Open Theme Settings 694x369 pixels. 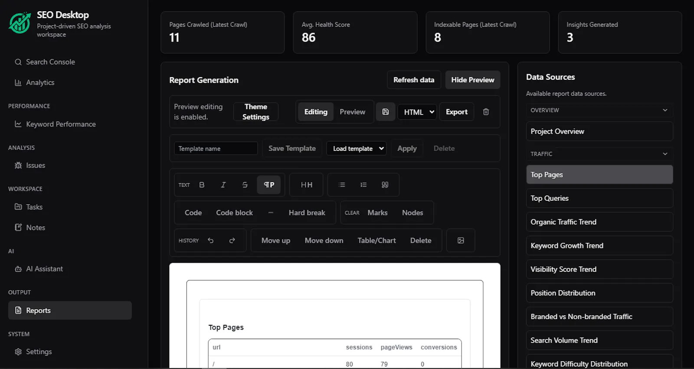[256, 112]
